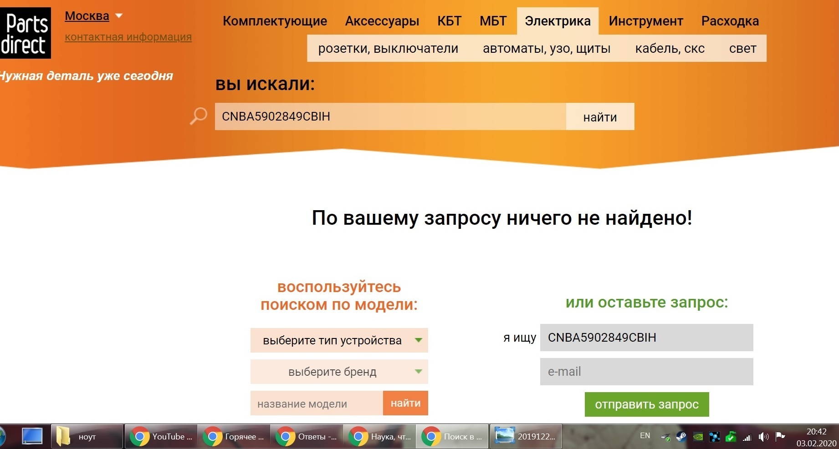
Task: Open the volume speaker tray icon
Action: (763, 437)
